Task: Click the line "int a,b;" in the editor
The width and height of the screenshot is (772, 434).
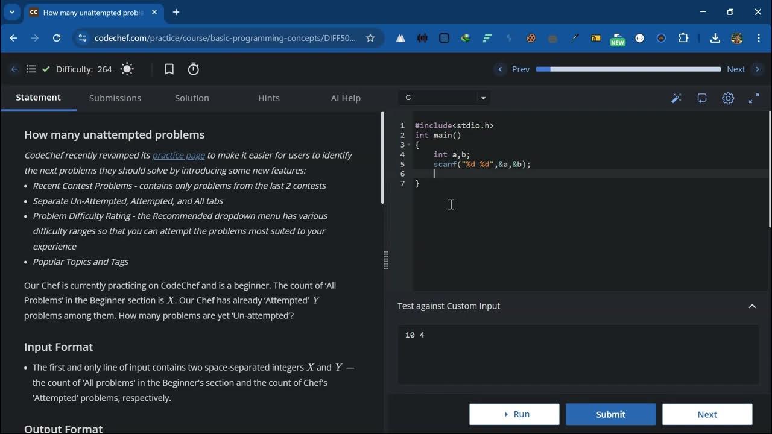Action: tap(452, 154)
